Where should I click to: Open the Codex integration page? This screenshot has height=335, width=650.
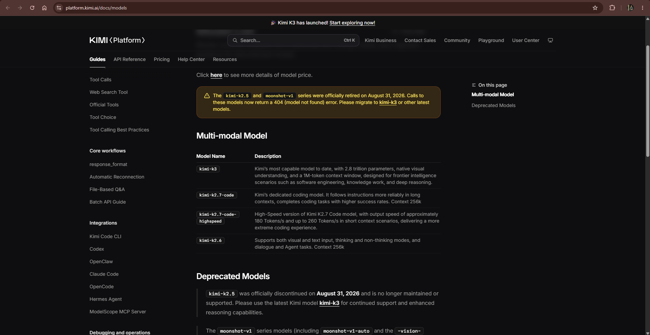coord(97,249)
